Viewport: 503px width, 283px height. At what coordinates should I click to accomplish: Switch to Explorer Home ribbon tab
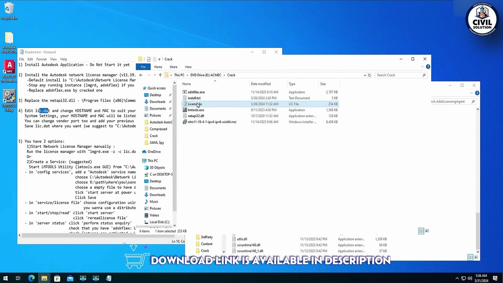point(158,67)
